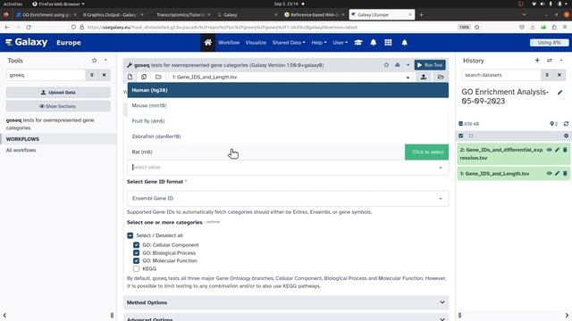
Task: Select dataset collection folder icon
Action: tap(158, 77)
